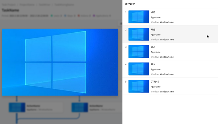Image resolution: width=218 pixels, height=124 pixels.
Task: Click WindowName in the 双击 step row
Action: 167,39
